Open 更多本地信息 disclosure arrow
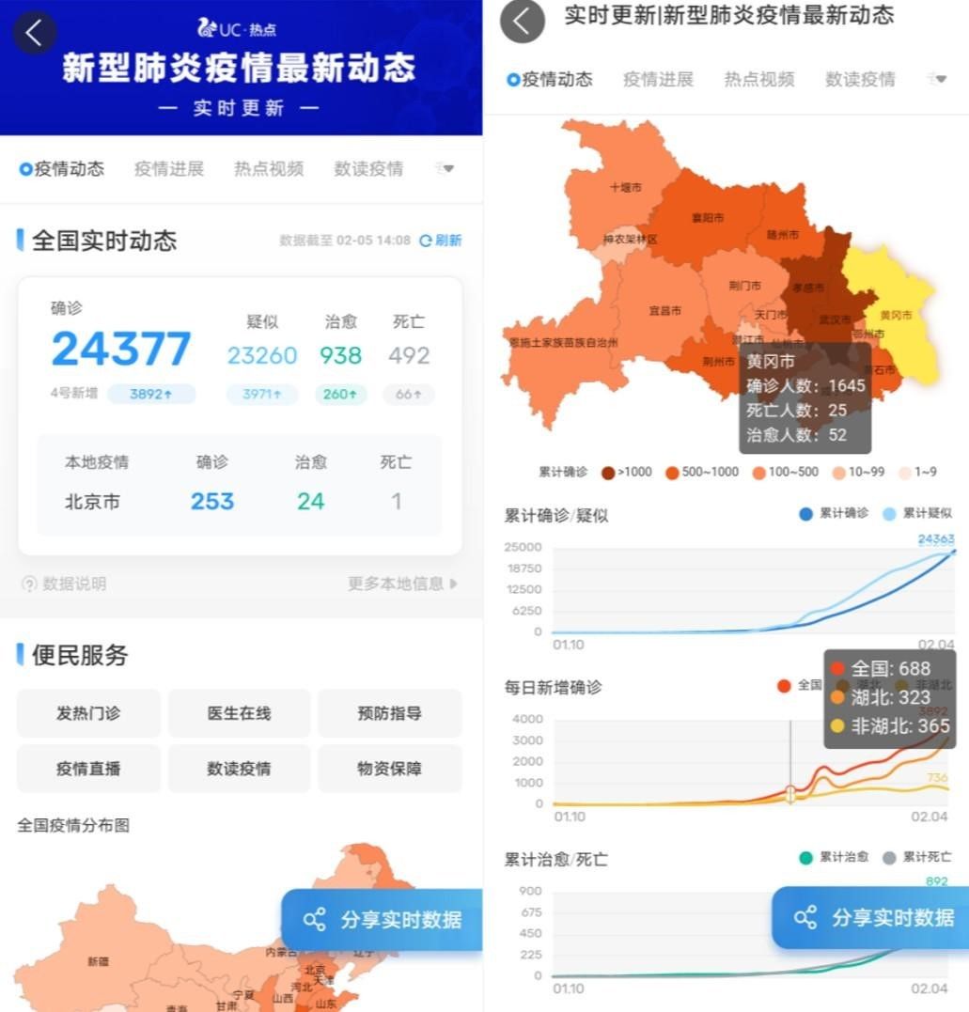 pyautogui.click(x=455, y=583)
